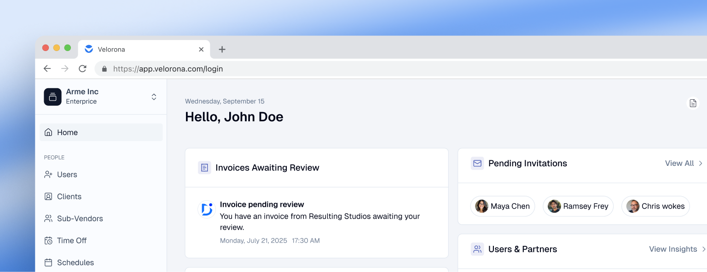Open the Invoice pending review notification
Screen dimensions: 707x272
(317, 222)
